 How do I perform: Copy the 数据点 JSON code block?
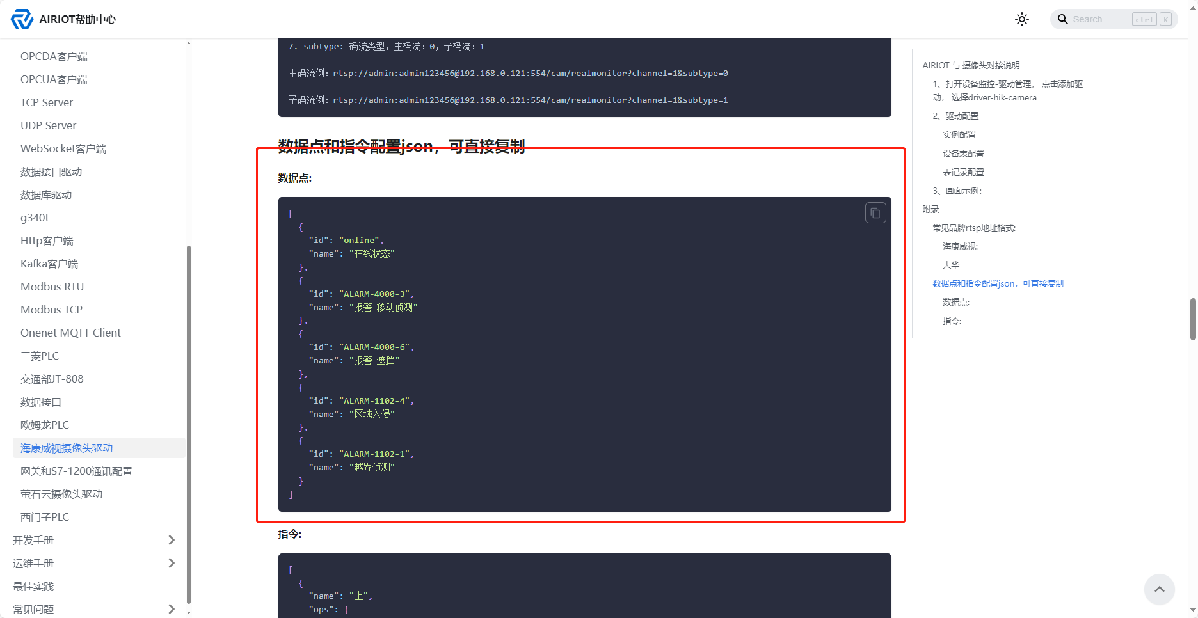click(875, 213)
